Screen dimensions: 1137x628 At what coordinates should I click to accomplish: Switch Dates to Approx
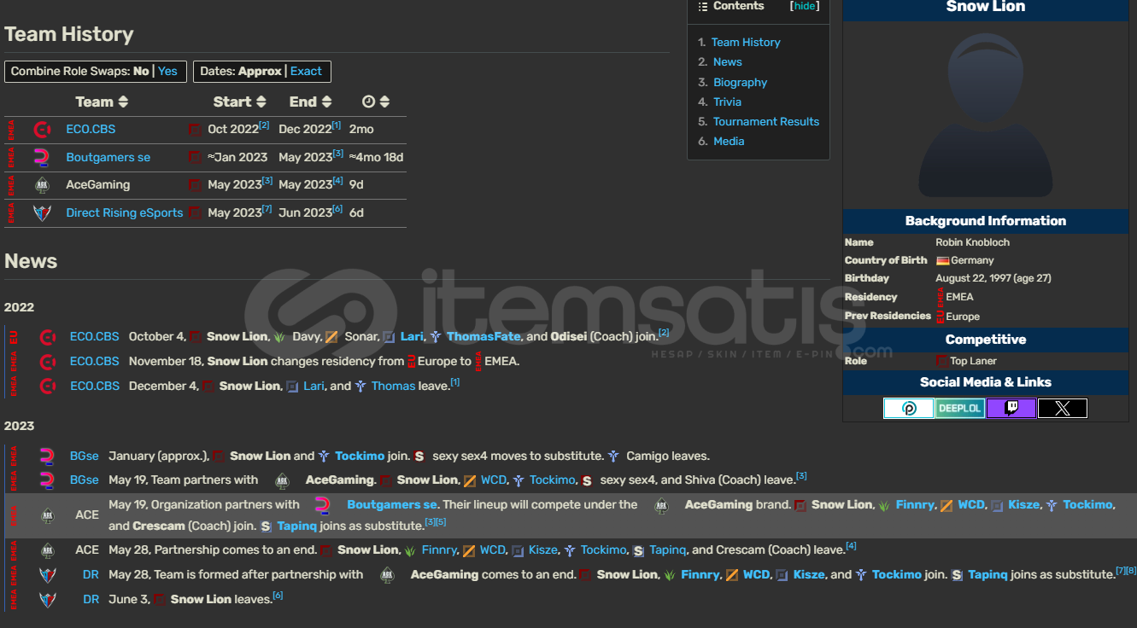260,71
